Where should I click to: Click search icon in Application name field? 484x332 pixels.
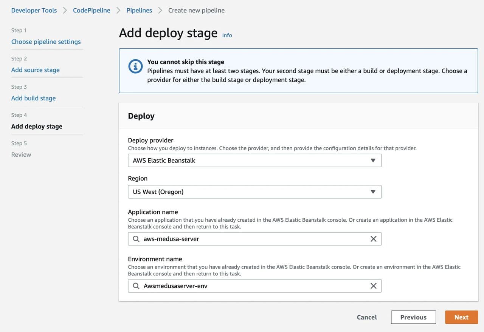click(136, 239)
